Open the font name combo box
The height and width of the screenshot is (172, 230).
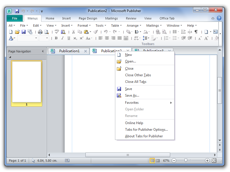pos(28,38)
